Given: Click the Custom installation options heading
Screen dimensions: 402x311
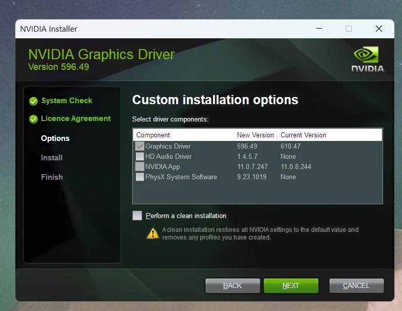Looking at the screenshot, I should (215, 100).
